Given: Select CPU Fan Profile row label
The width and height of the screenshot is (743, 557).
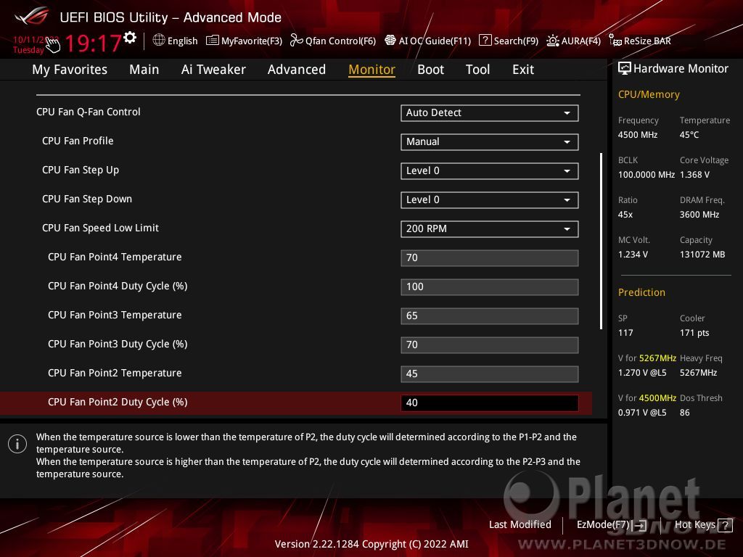Looking at the screenshot, I should 78,141.
